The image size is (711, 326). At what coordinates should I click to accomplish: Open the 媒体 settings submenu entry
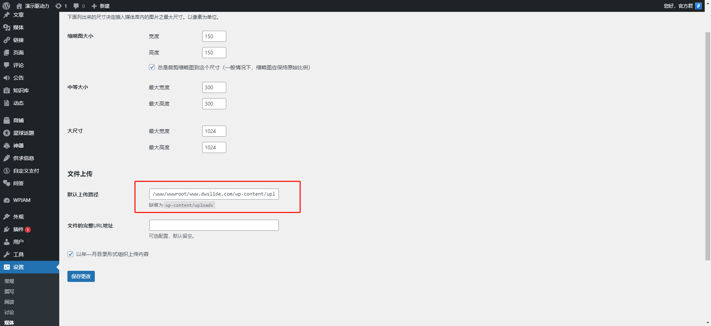pyautogui.click(x=9, y=323)
